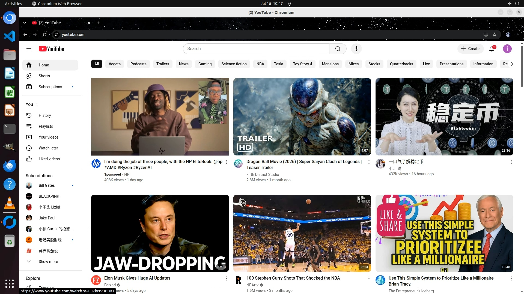Screen dimensions: 524x294
Task: Select the Podcasts filter chip
Action: click(138, 64)
